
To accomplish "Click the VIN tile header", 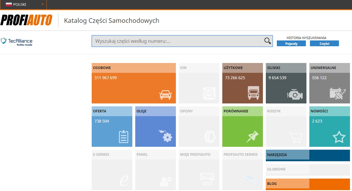I will (x=199, y=68).
